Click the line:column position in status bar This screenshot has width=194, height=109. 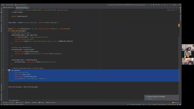(x=143, y=104)
